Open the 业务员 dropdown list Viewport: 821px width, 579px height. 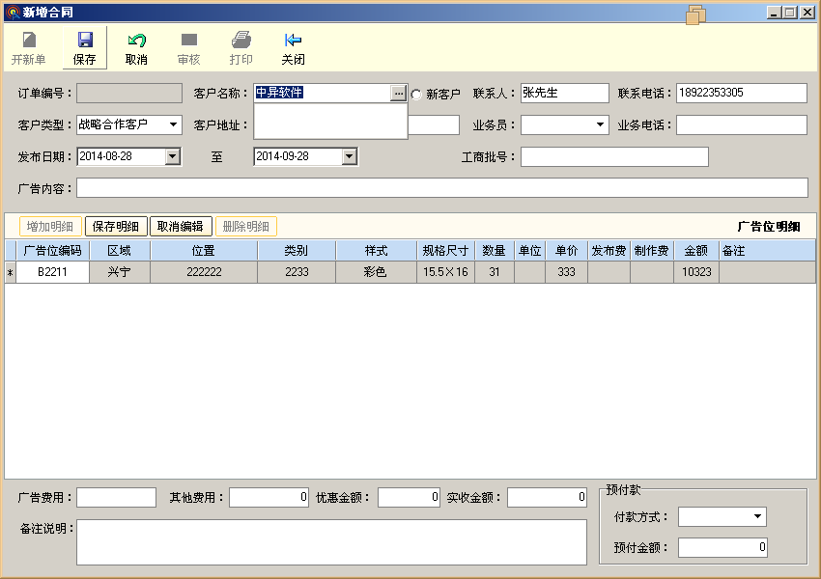click(600, 124)
